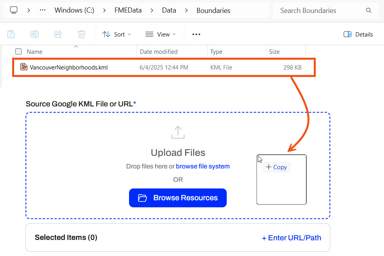Viewport: 384px width, 256px height.
Task: Go to the Data folder breadcrumb
Action: (x=169, y=11)
